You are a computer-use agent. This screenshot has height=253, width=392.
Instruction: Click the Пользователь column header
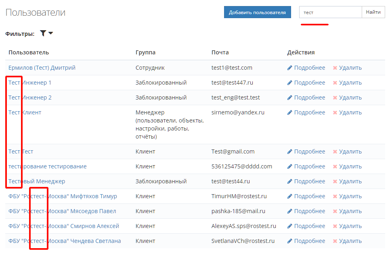pyautogui.click(x=29, y=52)
